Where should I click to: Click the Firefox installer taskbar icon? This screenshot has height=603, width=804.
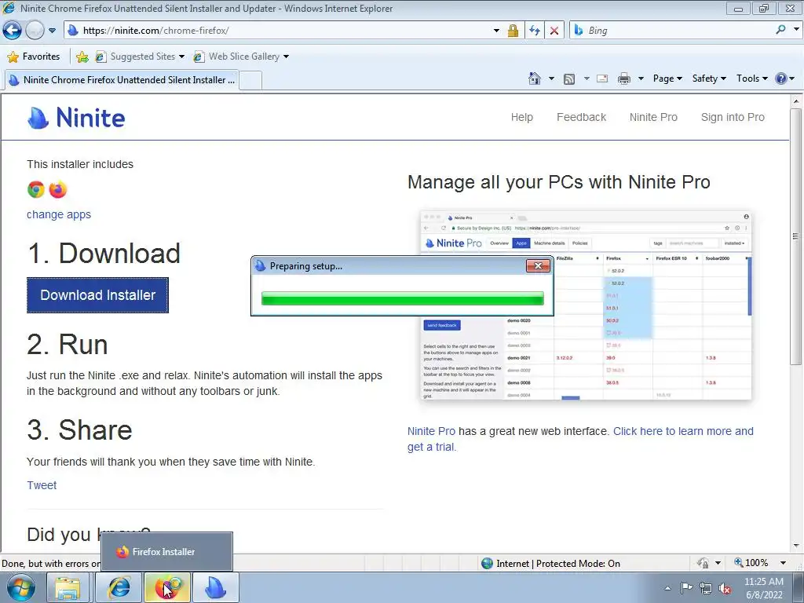coord(168,587)
